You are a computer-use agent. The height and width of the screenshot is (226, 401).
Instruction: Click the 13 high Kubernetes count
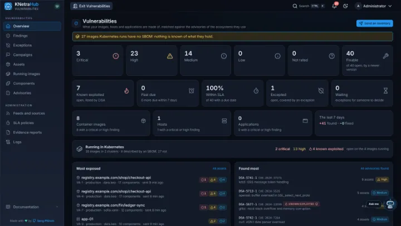click(299, 149)
